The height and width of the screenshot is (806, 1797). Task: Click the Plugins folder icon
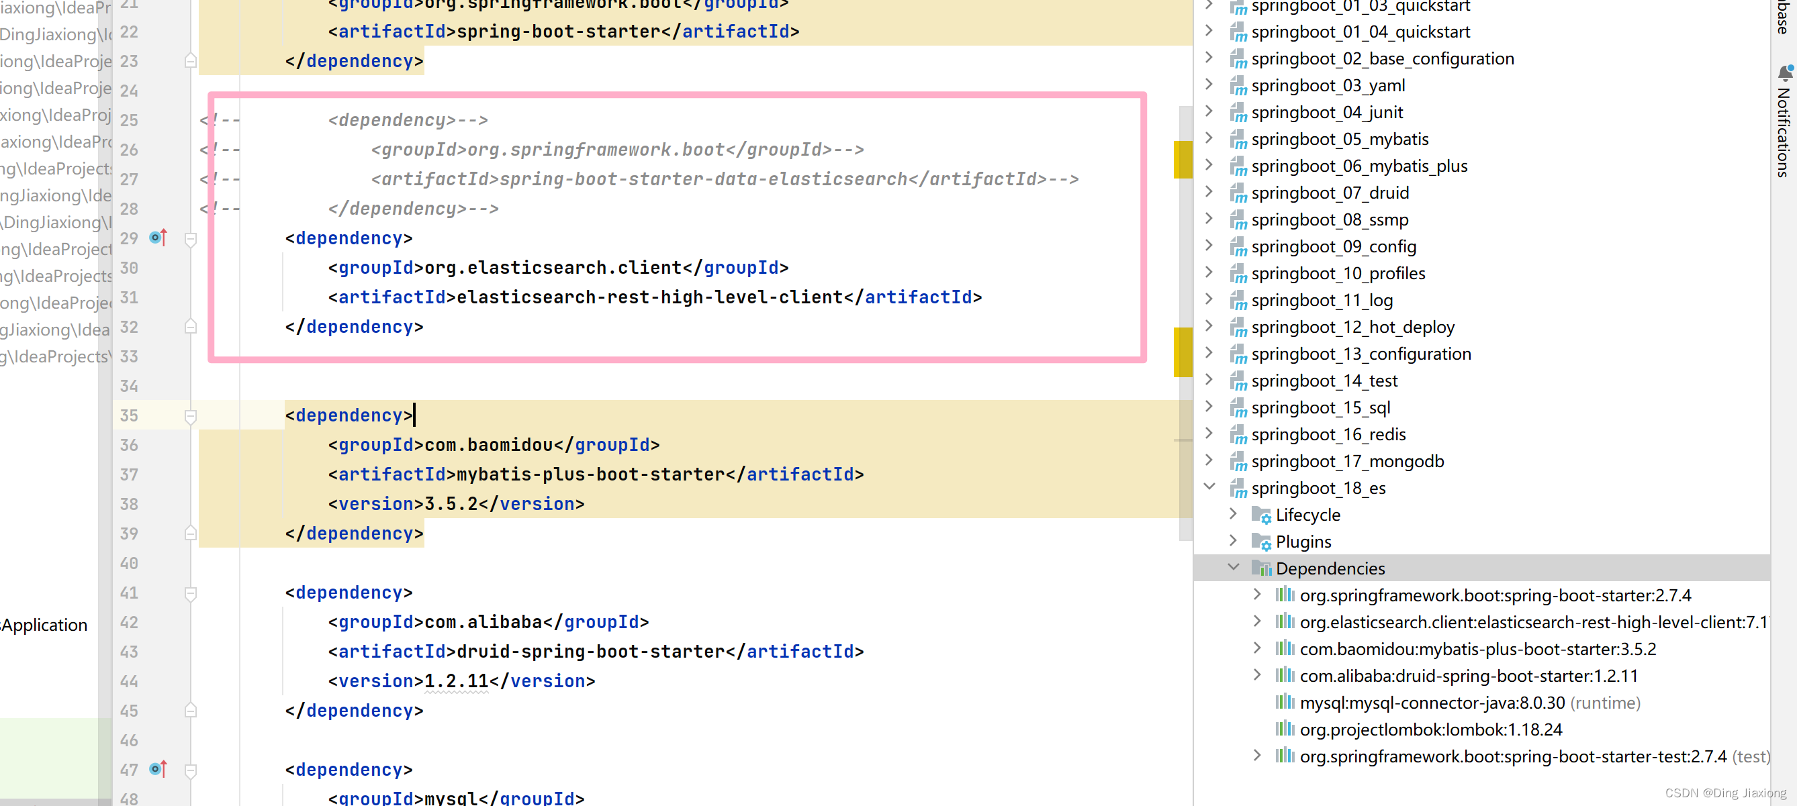(x=1261, y=542)
